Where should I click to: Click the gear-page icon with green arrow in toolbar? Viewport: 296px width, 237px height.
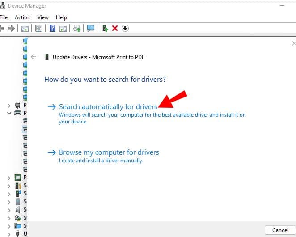(x=76, y=29)
